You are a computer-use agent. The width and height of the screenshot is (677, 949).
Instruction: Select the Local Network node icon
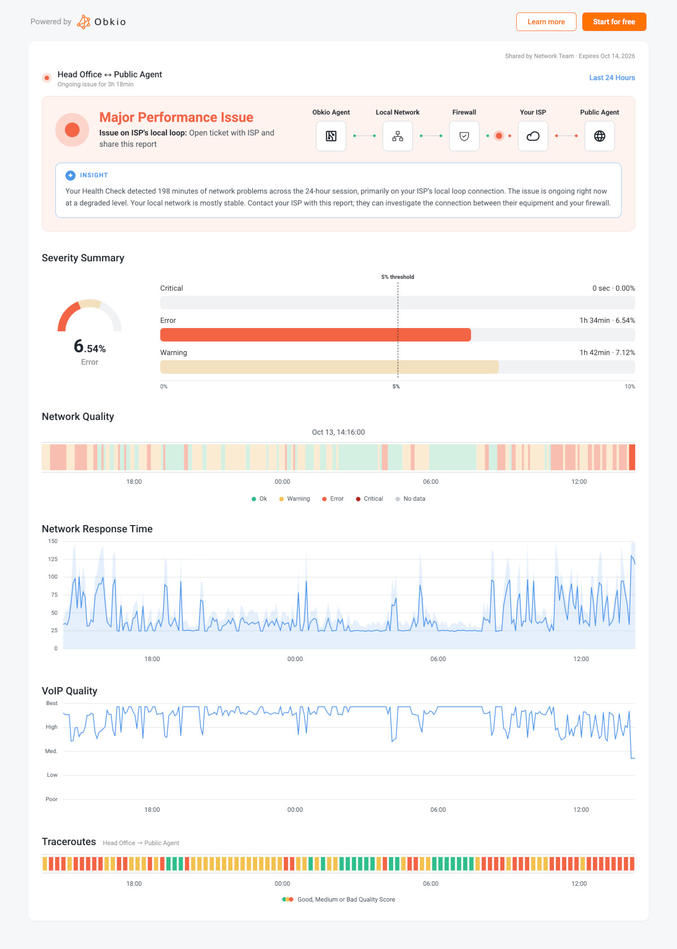(x=398, y=136)
